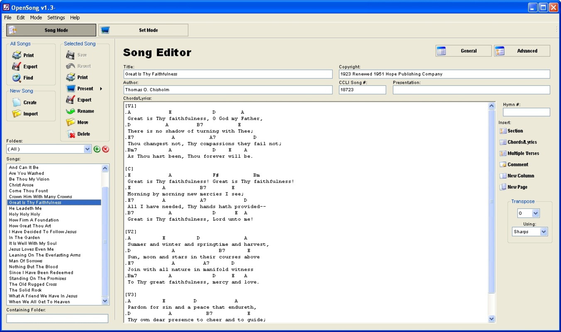561x332 pixels.
Task: Click the green add folder icon
Action: pos(97,149)
